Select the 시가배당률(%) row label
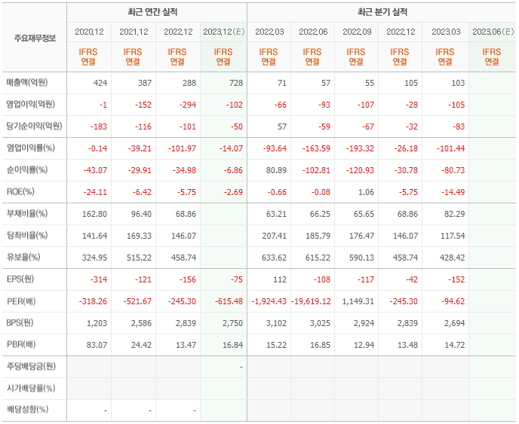Image resolution: width=519 pixels, height=424 pixels. pos(31,389)
